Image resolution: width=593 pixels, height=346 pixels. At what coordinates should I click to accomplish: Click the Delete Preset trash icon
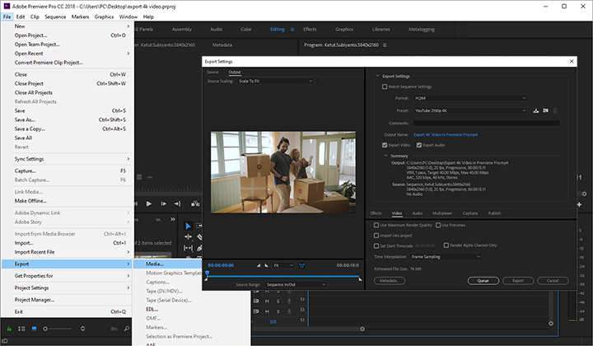555,110
